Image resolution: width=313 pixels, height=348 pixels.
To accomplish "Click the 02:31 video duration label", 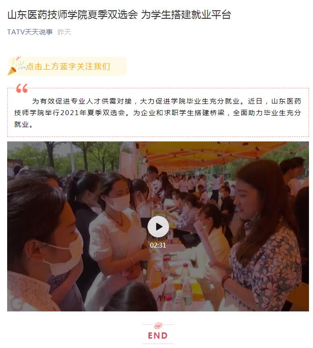I will (158, 245).
